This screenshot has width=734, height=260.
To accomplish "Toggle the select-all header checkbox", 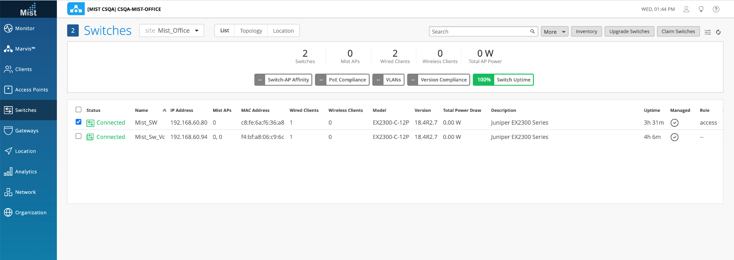I will [x=78, y=110].
